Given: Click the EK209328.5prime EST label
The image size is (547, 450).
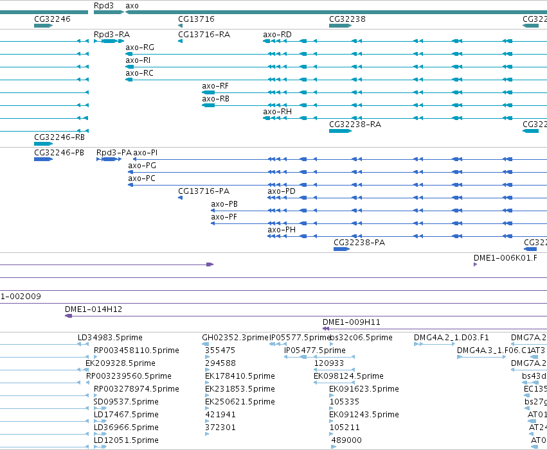Looking at the screenshot, I should 120,363.
